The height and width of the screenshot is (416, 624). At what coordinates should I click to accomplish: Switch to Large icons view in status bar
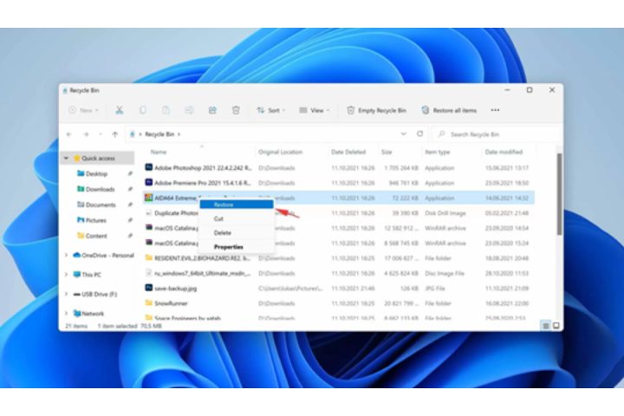pyautogui.click(x=556, y=326)
